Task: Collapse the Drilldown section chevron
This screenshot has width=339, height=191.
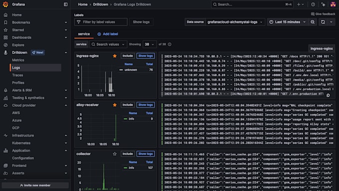Action: 66,52
